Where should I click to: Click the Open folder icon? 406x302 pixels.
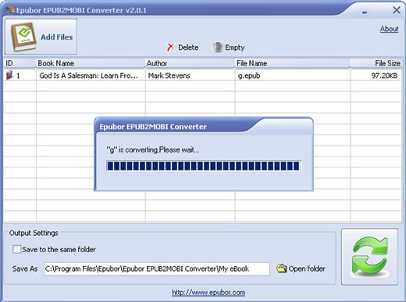[281, 269]
